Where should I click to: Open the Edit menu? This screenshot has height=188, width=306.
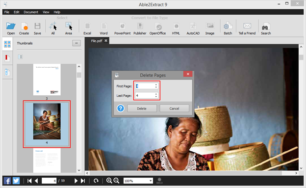point(17,12)
